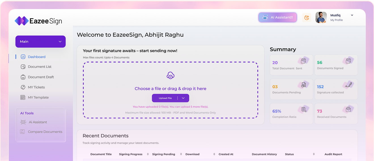Viewport: 374px width, 161px height.
Task: Expand the Musfiq profile menu chevron
Action: pyautogui.click(x=352, y=15)
